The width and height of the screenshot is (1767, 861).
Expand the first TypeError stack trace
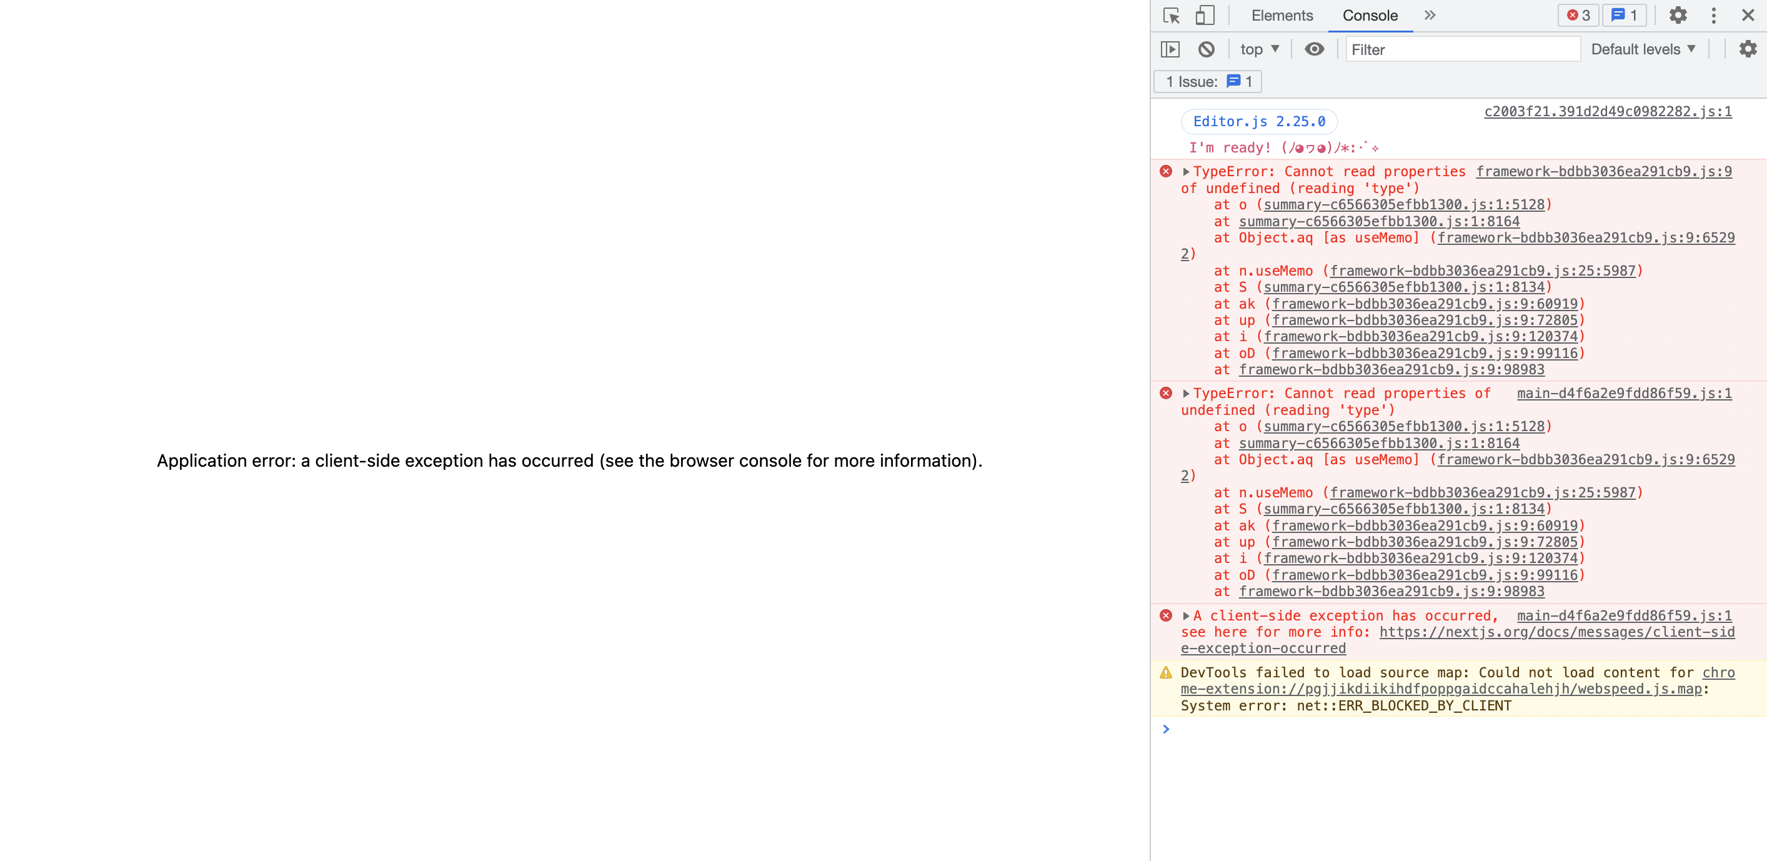(1186, 172)
